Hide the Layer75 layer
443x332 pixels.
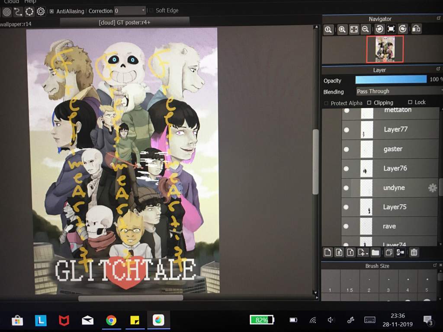point(346,207)
